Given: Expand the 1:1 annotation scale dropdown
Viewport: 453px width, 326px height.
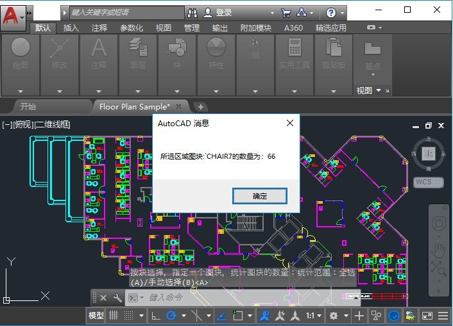Looking at the screenshot, I should click(314, 316).
